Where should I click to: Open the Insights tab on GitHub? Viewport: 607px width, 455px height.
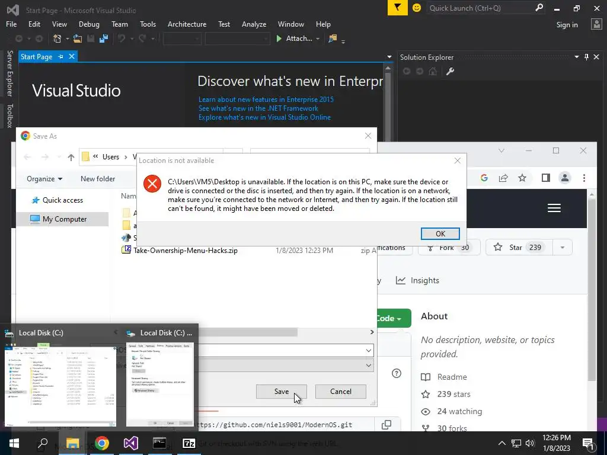[417, 280]
